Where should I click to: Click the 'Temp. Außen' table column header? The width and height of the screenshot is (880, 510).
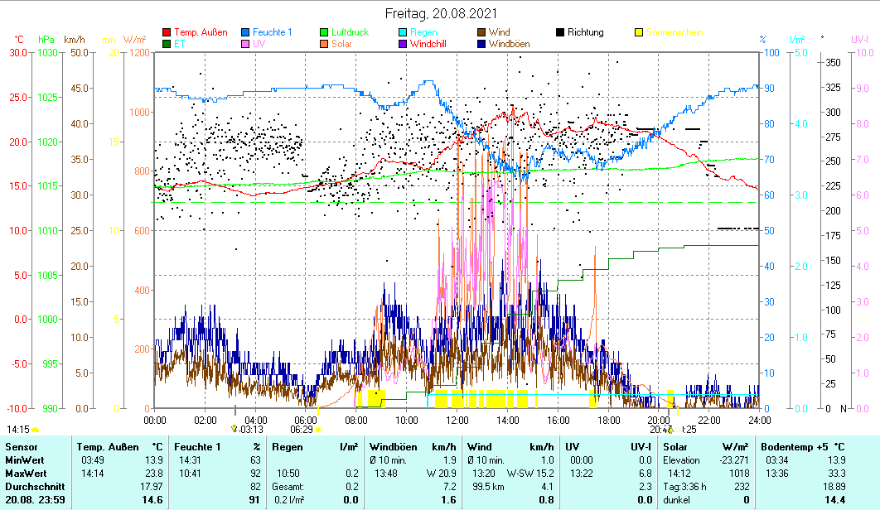(x=108, y=447)
